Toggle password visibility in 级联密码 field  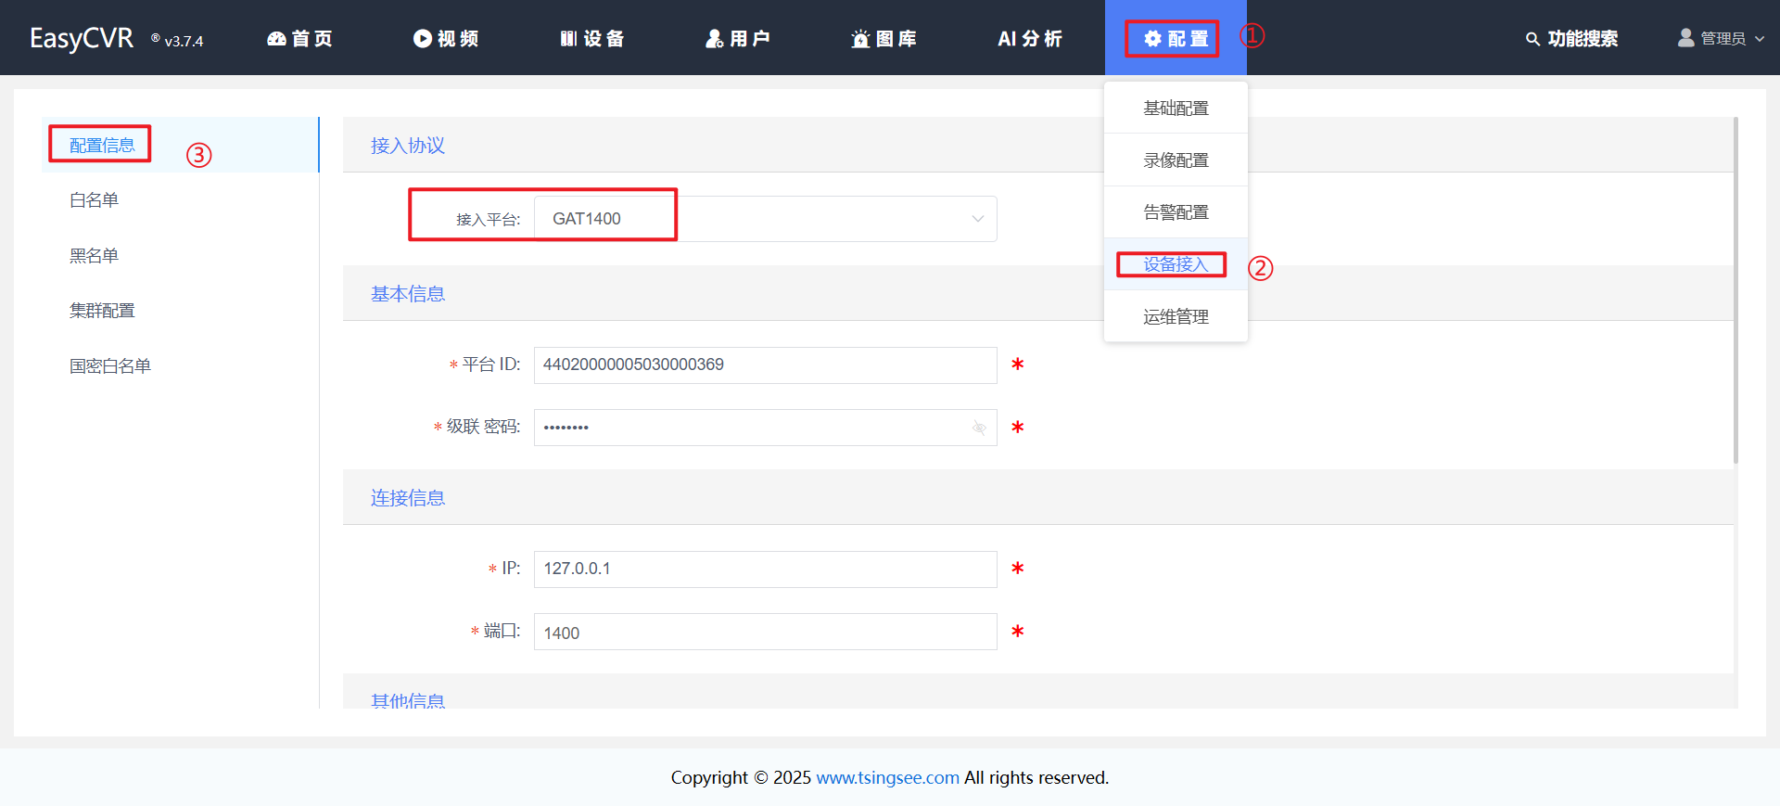(x=978, y=428)
